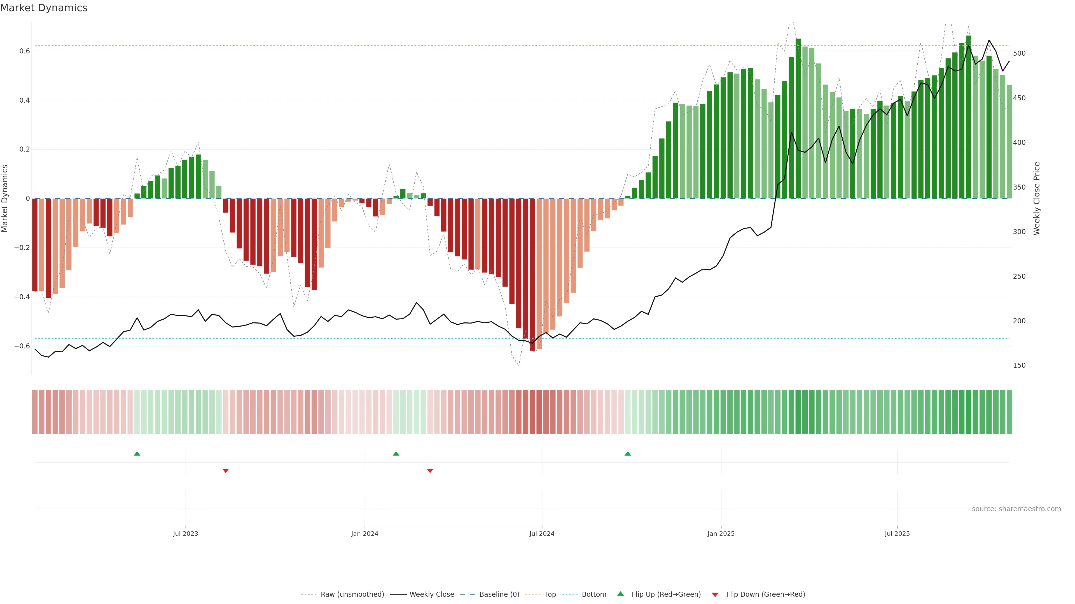This screenshot has width=1075, height=604.
Task: Click the source: sharemaestro.com text
Action: (1016, 509)
